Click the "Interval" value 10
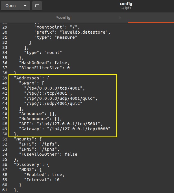The image size is (174, 193). pyautogui.click(x=56, y=180)
